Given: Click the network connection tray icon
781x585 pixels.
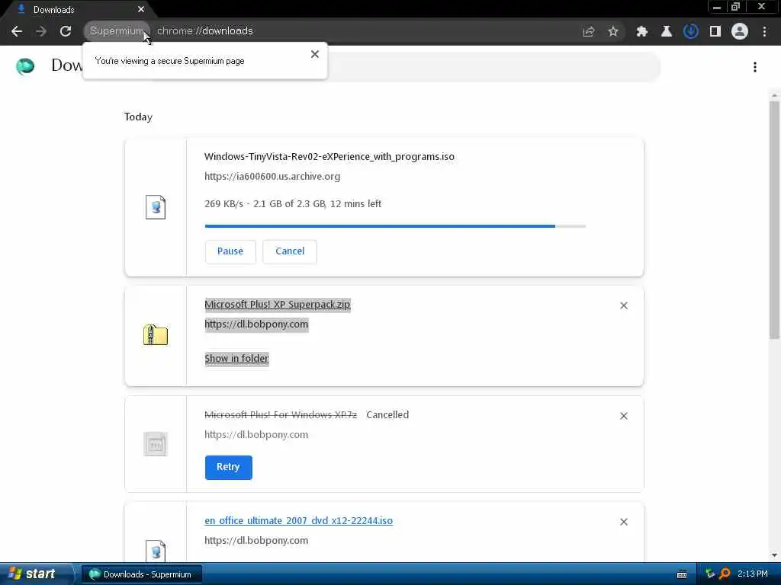Looking at the screenshot, I should pyautogui.click(x=710, y=574).
